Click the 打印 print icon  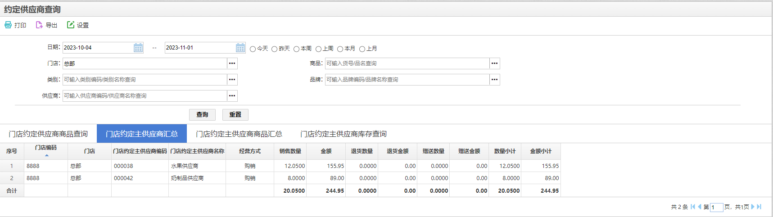click(x=8, y=25)
